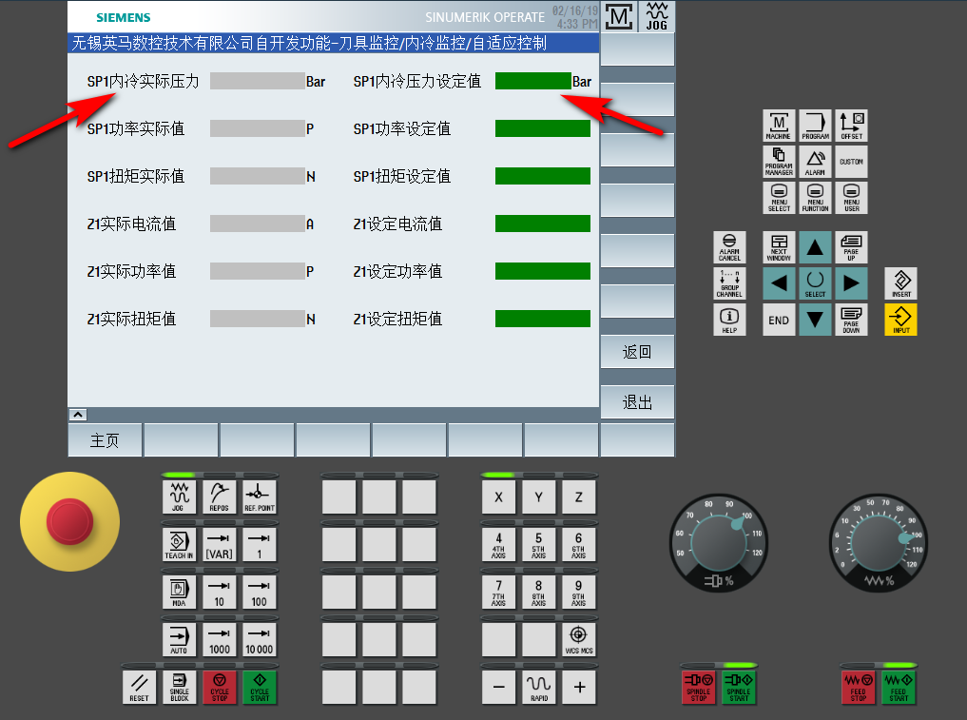
Task: Click the 退出 exit softkey
Action: (637, 402)
